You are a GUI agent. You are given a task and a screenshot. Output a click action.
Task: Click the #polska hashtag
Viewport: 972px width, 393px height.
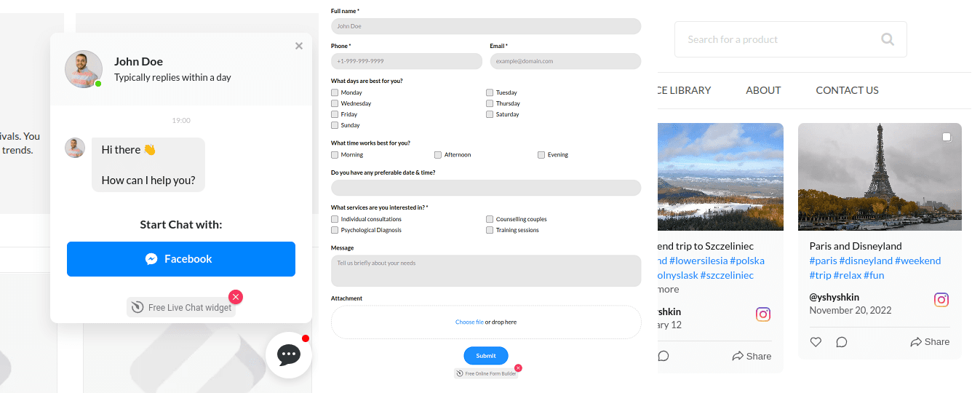(747, 261)
